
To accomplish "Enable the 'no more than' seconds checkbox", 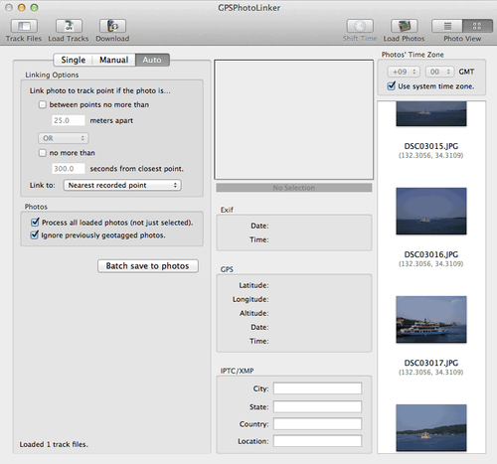I will click(43, 153).
